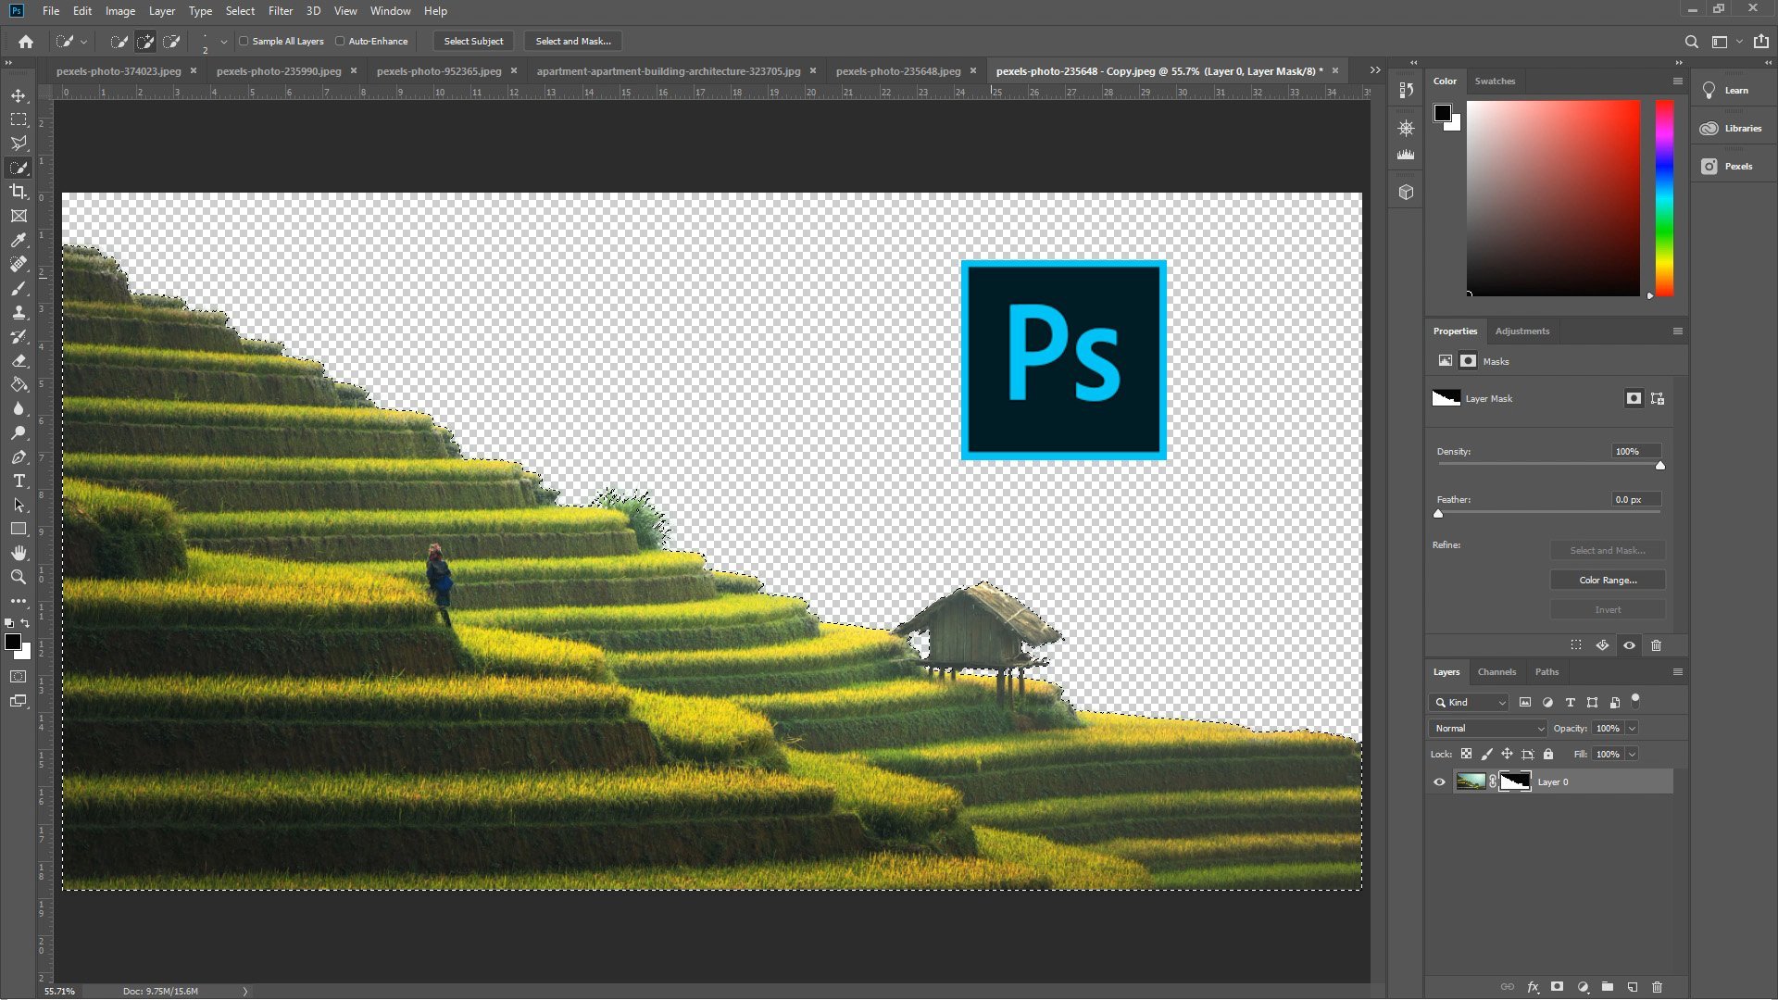Click the pexels-photo-374023 document tab

119,69
